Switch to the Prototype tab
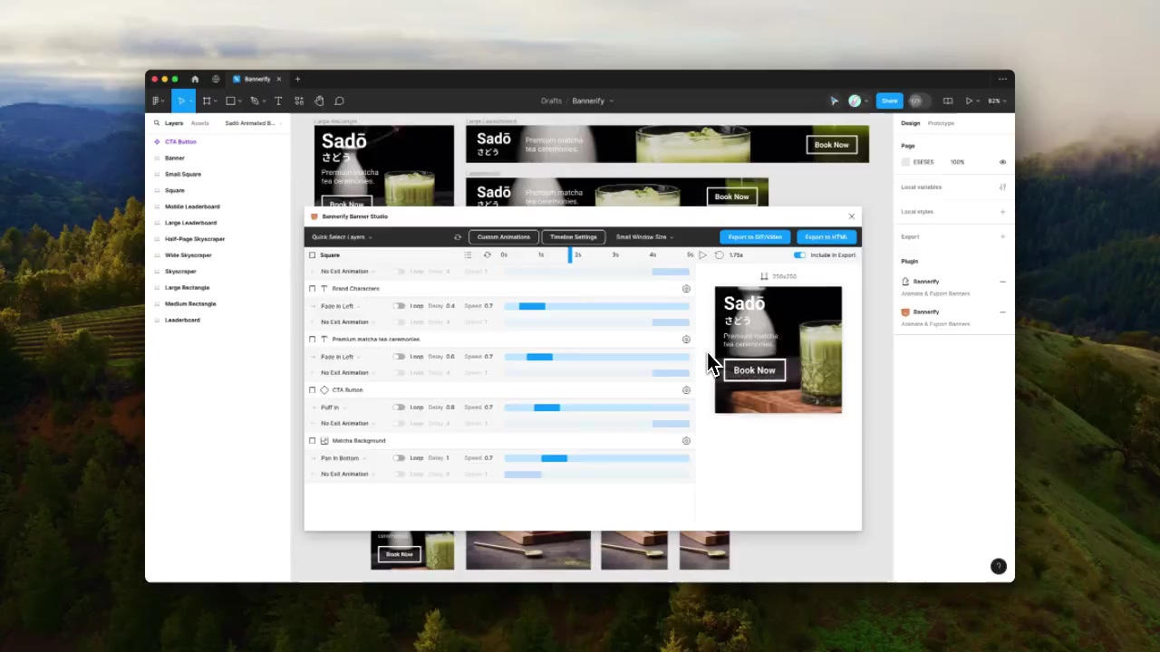The width and height of the screenshot is (1160, 652). click(x=941, y=123)
